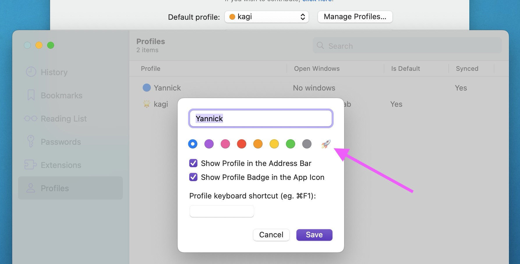Click the History clock icon in sidebar
This screenshot has height=264, width=520.
31,72
